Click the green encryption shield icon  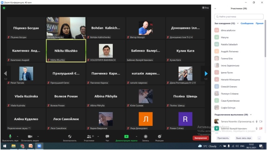[4, 8]
